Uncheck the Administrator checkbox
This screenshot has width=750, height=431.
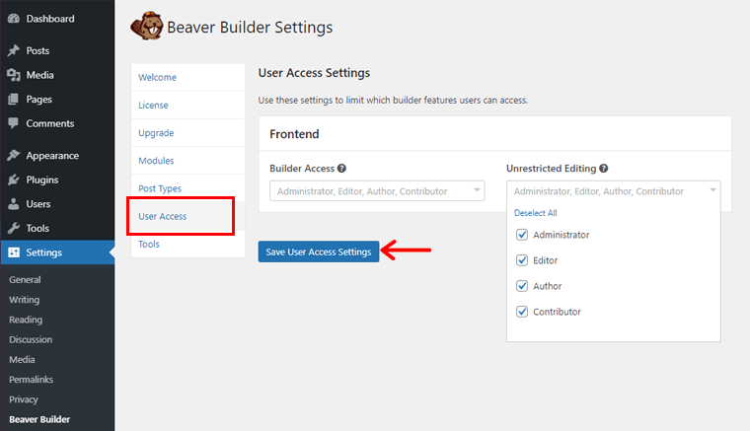[522, 235]
